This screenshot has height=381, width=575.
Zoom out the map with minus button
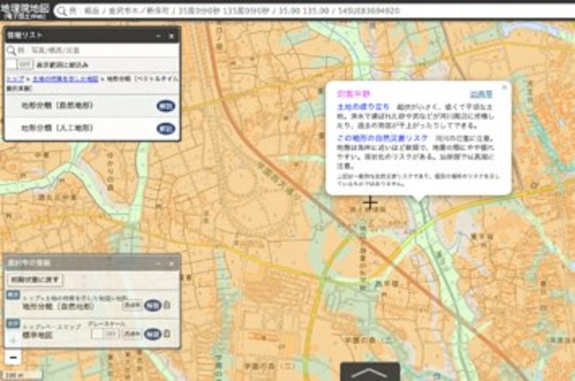point(13,358)
